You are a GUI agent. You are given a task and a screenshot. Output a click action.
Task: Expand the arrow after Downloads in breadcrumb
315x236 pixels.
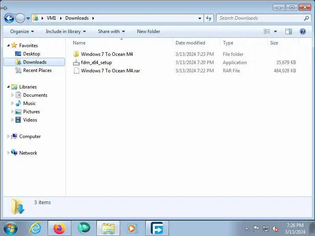(93, 18)
